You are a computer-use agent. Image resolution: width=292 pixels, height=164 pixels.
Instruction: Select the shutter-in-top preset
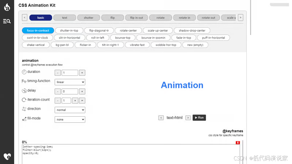point(69,31)
